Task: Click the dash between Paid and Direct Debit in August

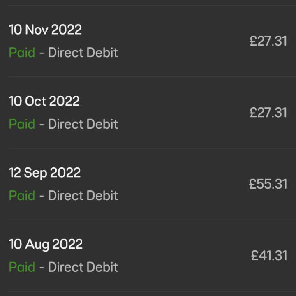Action: click(42, 268)
